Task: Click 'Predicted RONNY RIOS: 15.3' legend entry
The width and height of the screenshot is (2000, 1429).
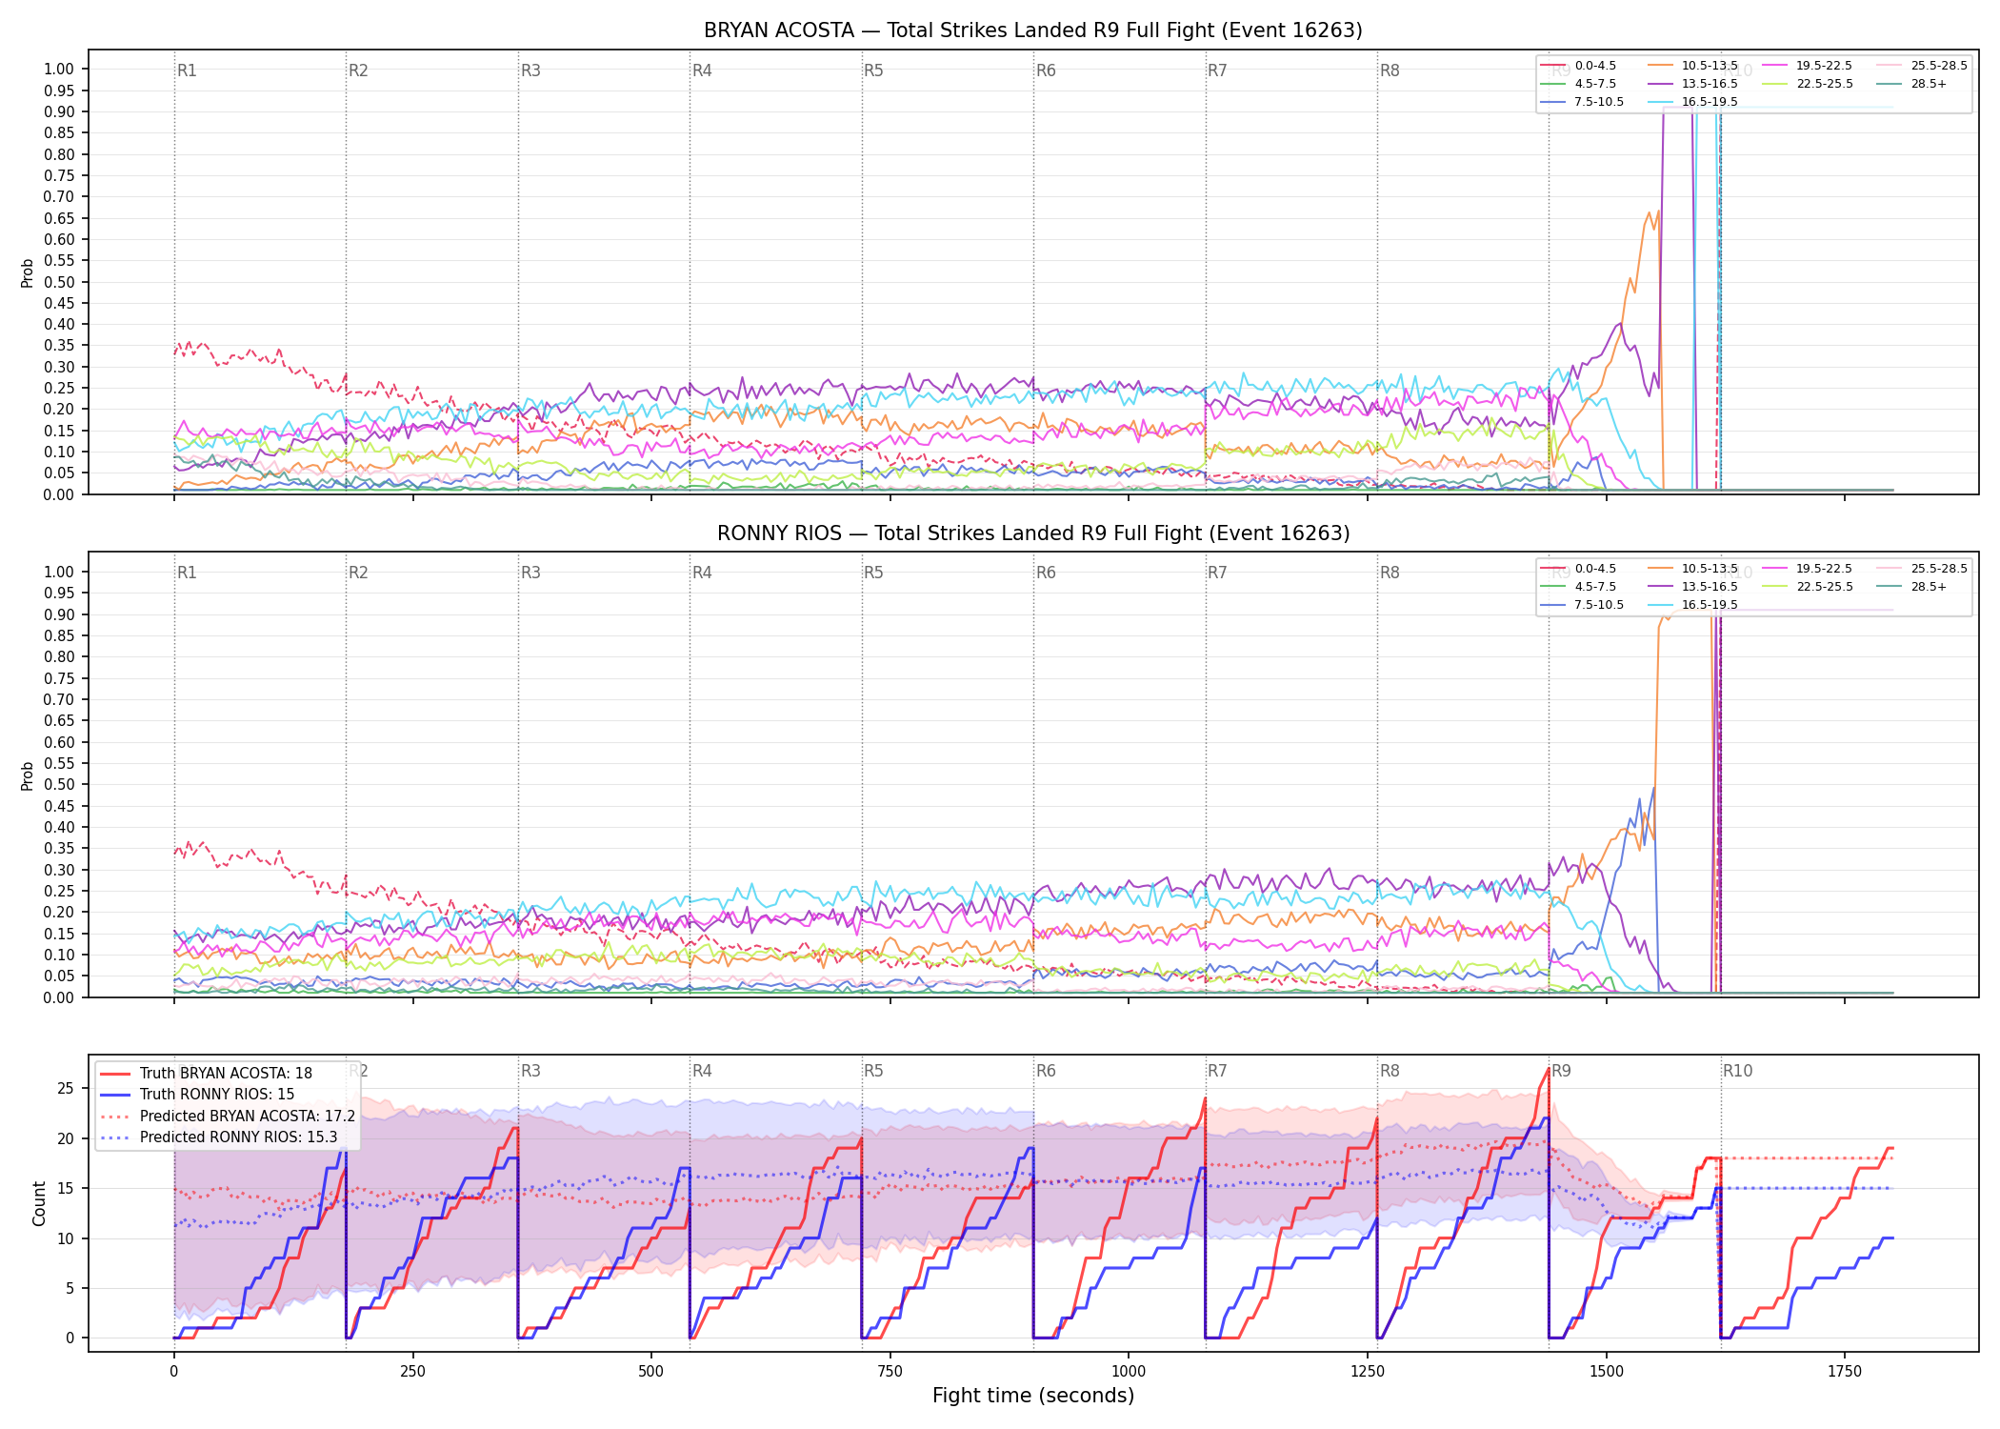Action: 238,1137
